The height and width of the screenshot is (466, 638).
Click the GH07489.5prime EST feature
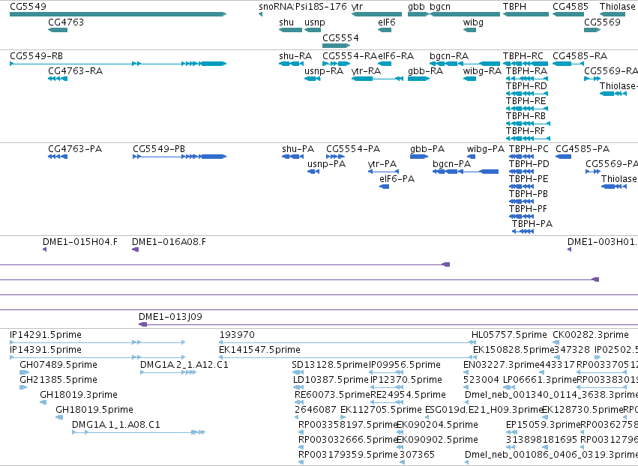click(x=25, y=372)
